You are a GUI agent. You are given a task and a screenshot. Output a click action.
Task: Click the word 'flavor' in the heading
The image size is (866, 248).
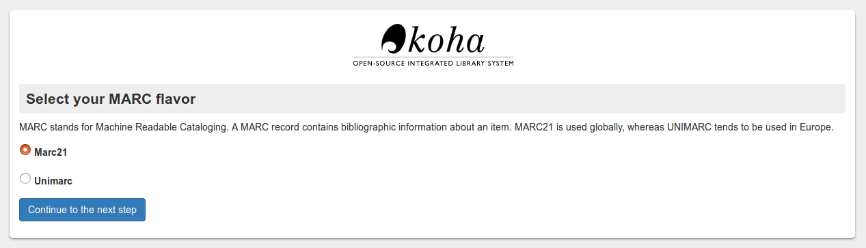[177, 99]
